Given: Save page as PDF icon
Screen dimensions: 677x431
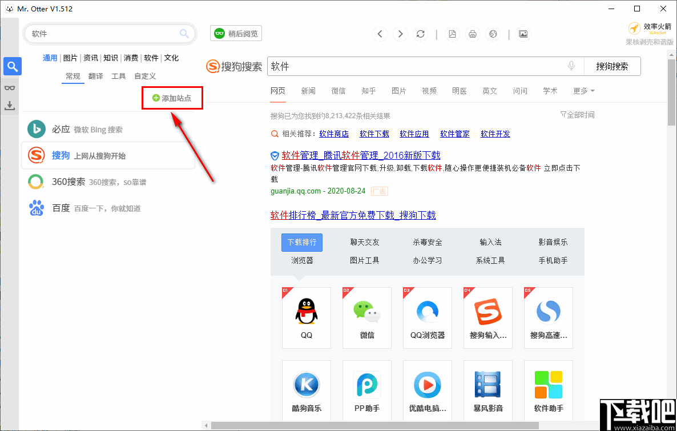Looking at the screenshot, I should pos(452,34).
